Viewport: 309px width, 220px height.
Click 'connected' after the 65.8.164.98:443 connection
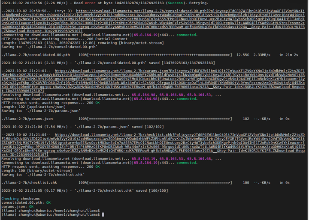(186, 99)
